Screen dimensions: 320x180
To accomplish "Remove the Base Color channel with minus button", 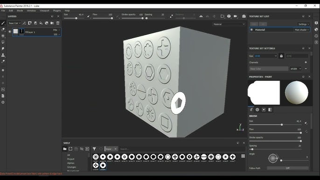I will 306,69.
